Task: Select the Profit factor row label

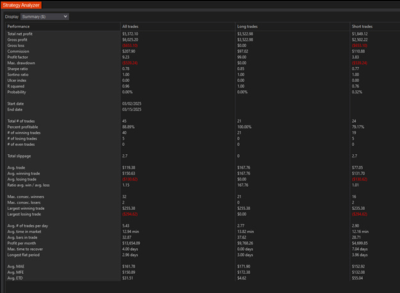Action: [17, 58]
